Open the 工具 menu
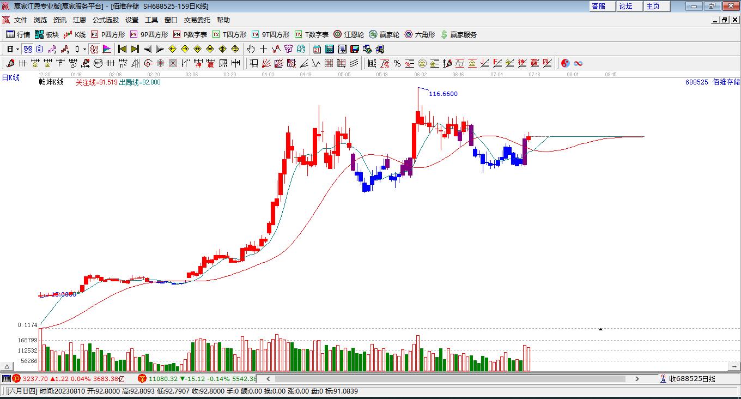 coord(151,20)
